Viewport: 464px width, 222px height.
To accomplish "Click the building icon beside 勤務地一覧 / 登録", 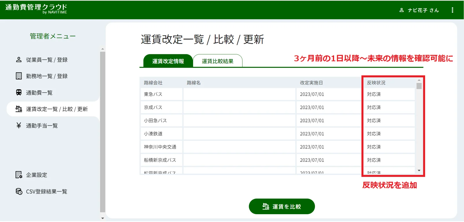I will coord(19,76).
